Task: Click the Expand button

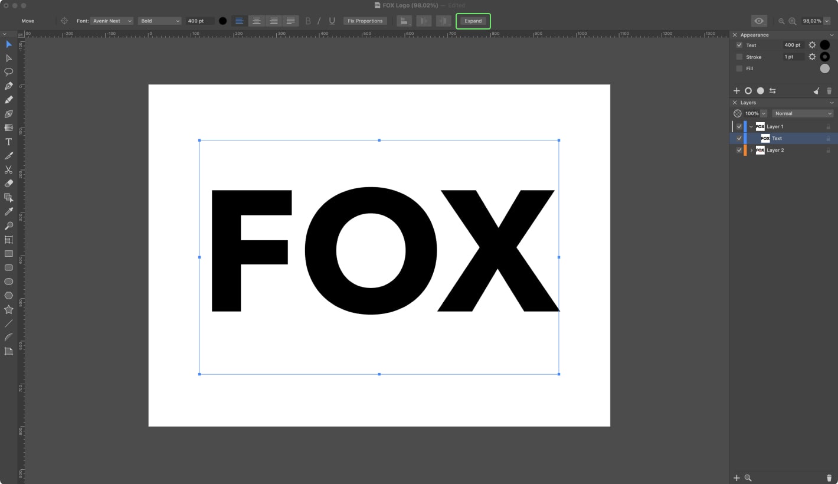Action: tap(473, 21)
